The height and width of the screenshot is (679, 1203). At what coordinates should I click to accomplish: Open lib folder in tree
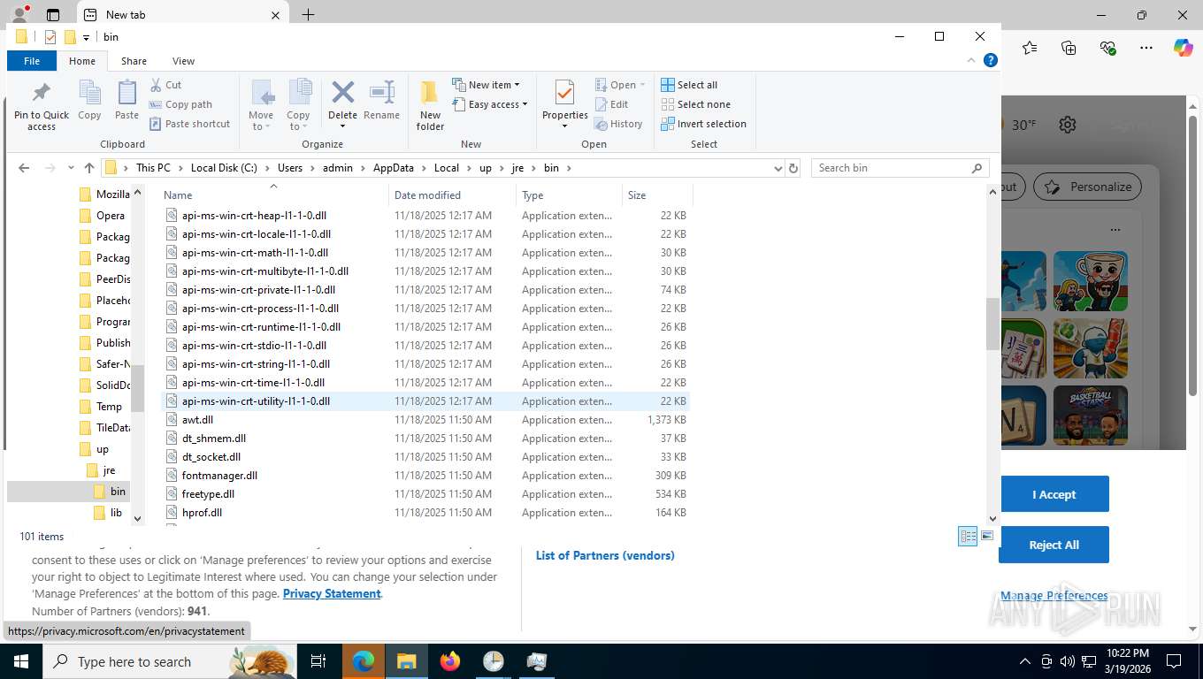[x=116, y=513]
